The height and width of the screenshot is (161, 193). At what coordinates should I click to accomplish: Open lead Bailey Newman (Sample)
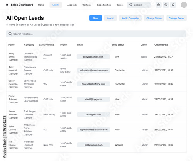click(13, 84)
